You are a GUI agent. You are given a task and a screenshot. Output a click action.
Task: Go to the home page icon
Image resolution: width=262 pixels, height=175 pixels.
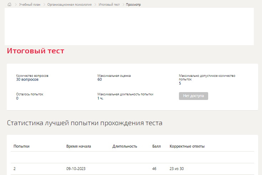pyautogui.click(x=10, y=5)
